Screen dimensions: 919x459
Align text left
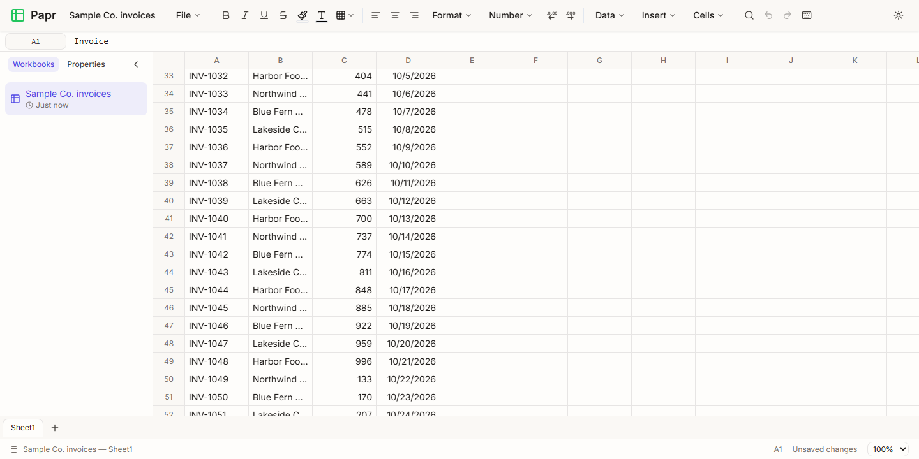tap(376, 15)
